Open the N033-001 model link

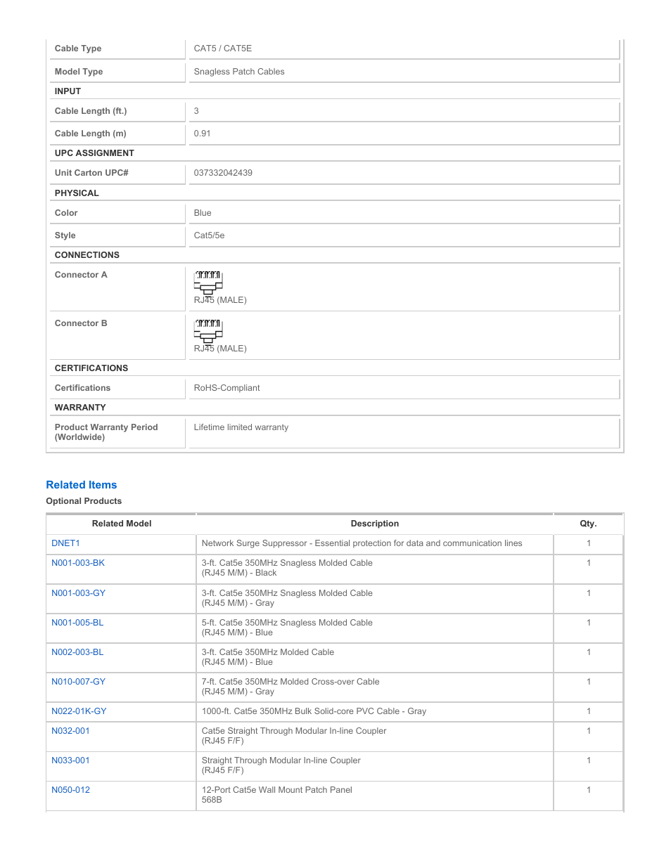pyautogui.click(x=70, y=760)
